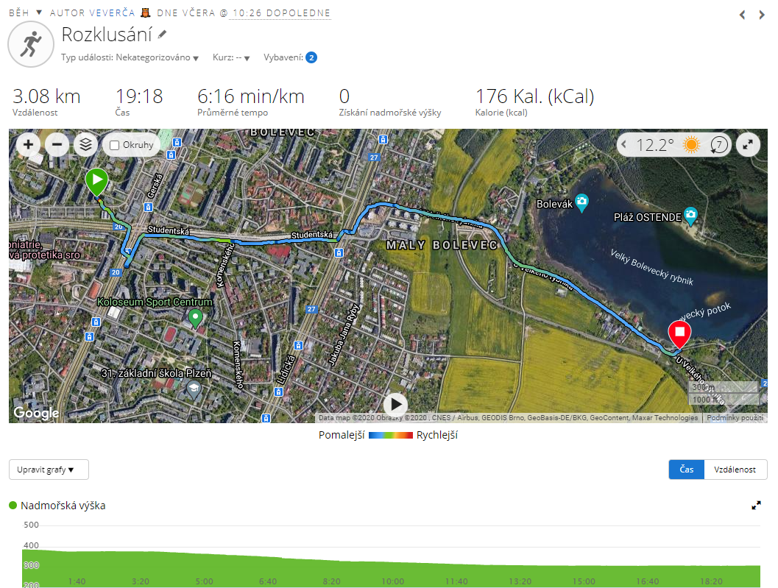
Task: Switch chart axis to Čas
Action: pyautogui.click(x=686, y=470)
